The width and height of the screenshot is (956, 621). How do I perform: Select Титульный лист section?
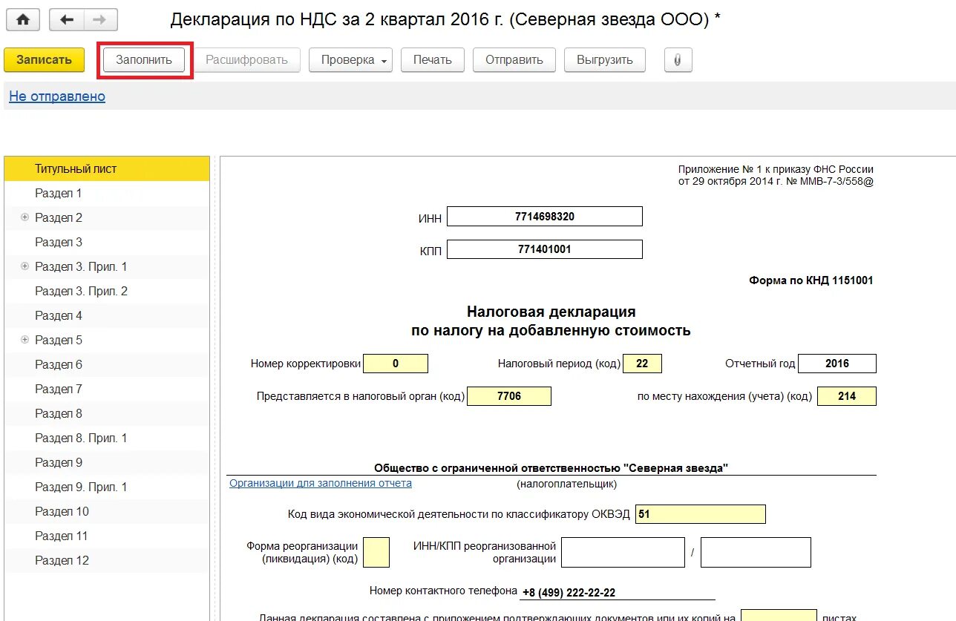[x=107, y=168]
